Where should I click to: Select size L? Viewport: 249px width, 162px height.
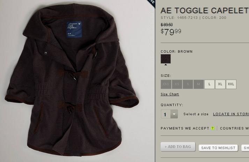[210, 84]
